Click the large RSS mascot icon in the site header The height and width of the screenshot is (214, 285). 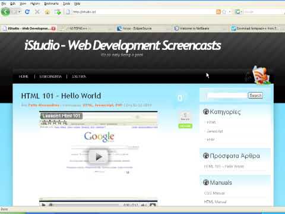point(261,75)
